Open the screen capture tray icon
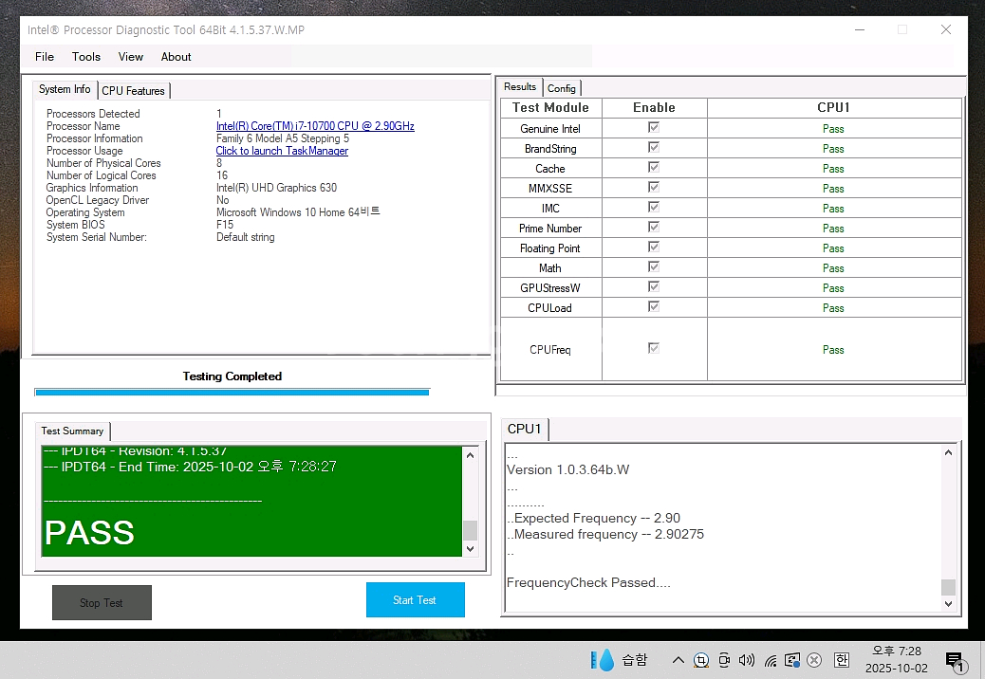 pos(701,660)
